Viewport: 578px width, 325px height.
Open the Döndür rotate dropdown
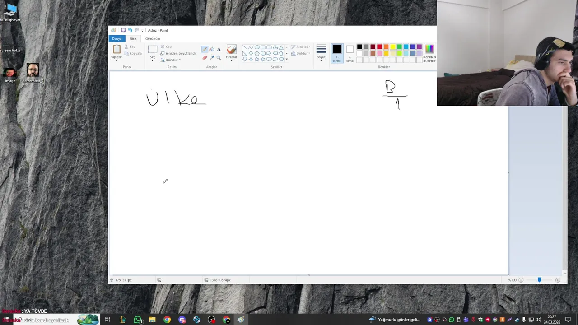point(170,60)
